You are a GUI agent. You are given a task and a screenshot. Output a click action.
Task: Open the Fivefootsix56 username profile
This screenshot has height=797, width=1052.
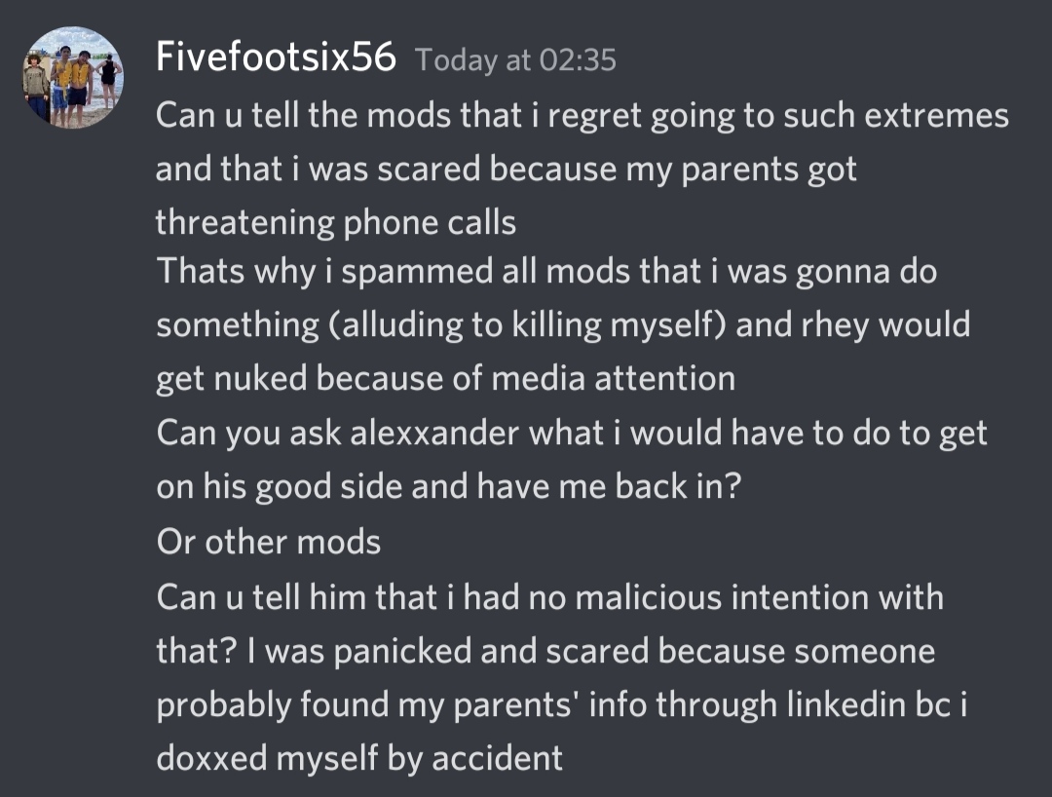tap(276, 58)
